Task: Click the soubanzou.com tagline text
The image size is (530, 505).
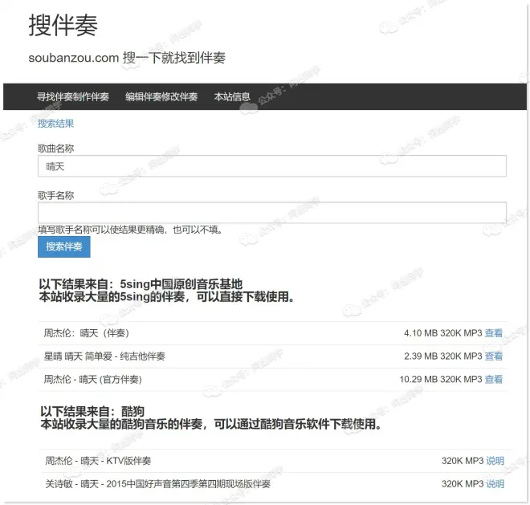Action: click(x=126, y=58)
